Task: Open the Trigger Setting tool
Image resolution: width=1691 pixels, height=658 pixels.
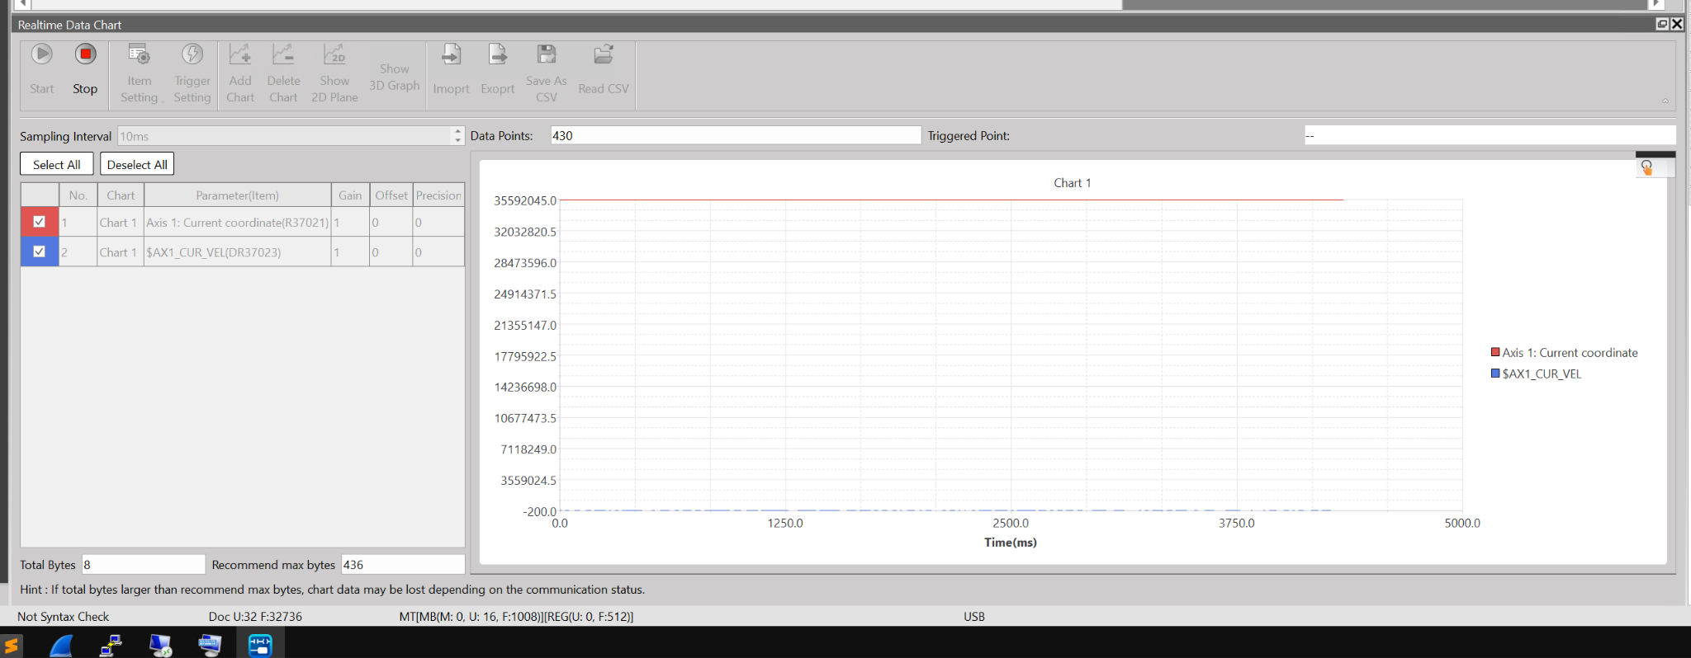Action: tap(192, 55)
